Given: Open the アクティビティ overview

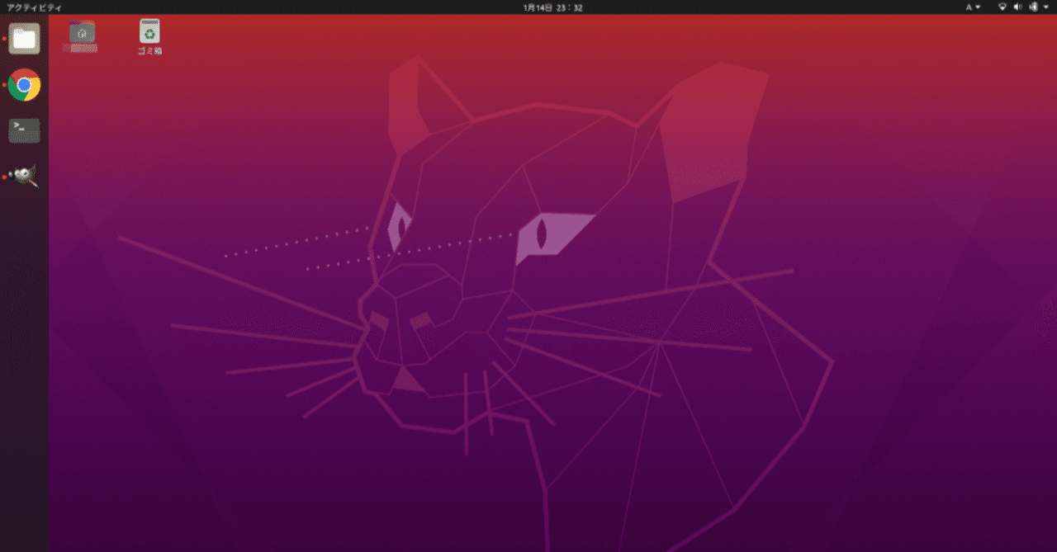Looking at the screenshot, I should [x=34, y=7].
